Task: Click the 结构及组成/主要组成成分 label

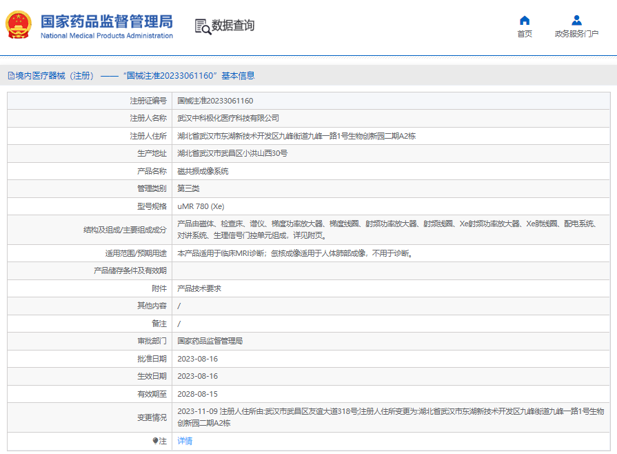Action: coord(125,230)
